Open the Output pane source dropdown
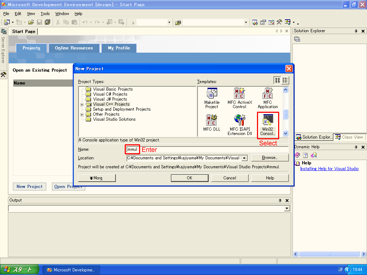 [x=287, y=208]
